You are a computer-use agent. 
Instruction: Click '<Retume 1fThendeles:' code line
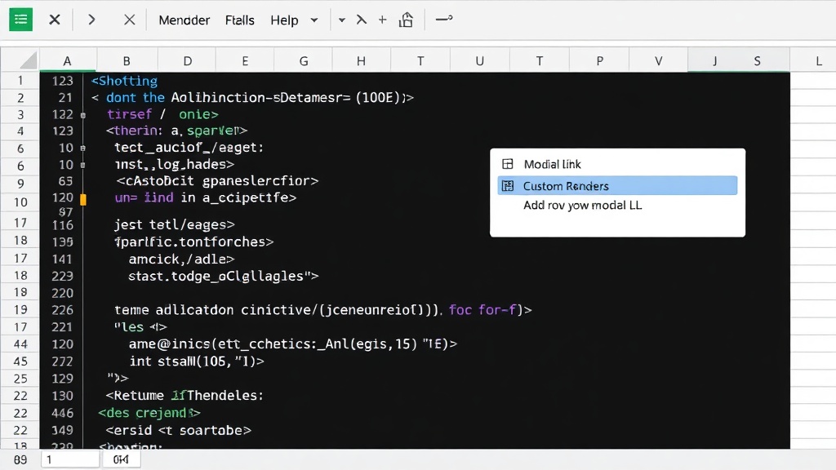point(185,396)
